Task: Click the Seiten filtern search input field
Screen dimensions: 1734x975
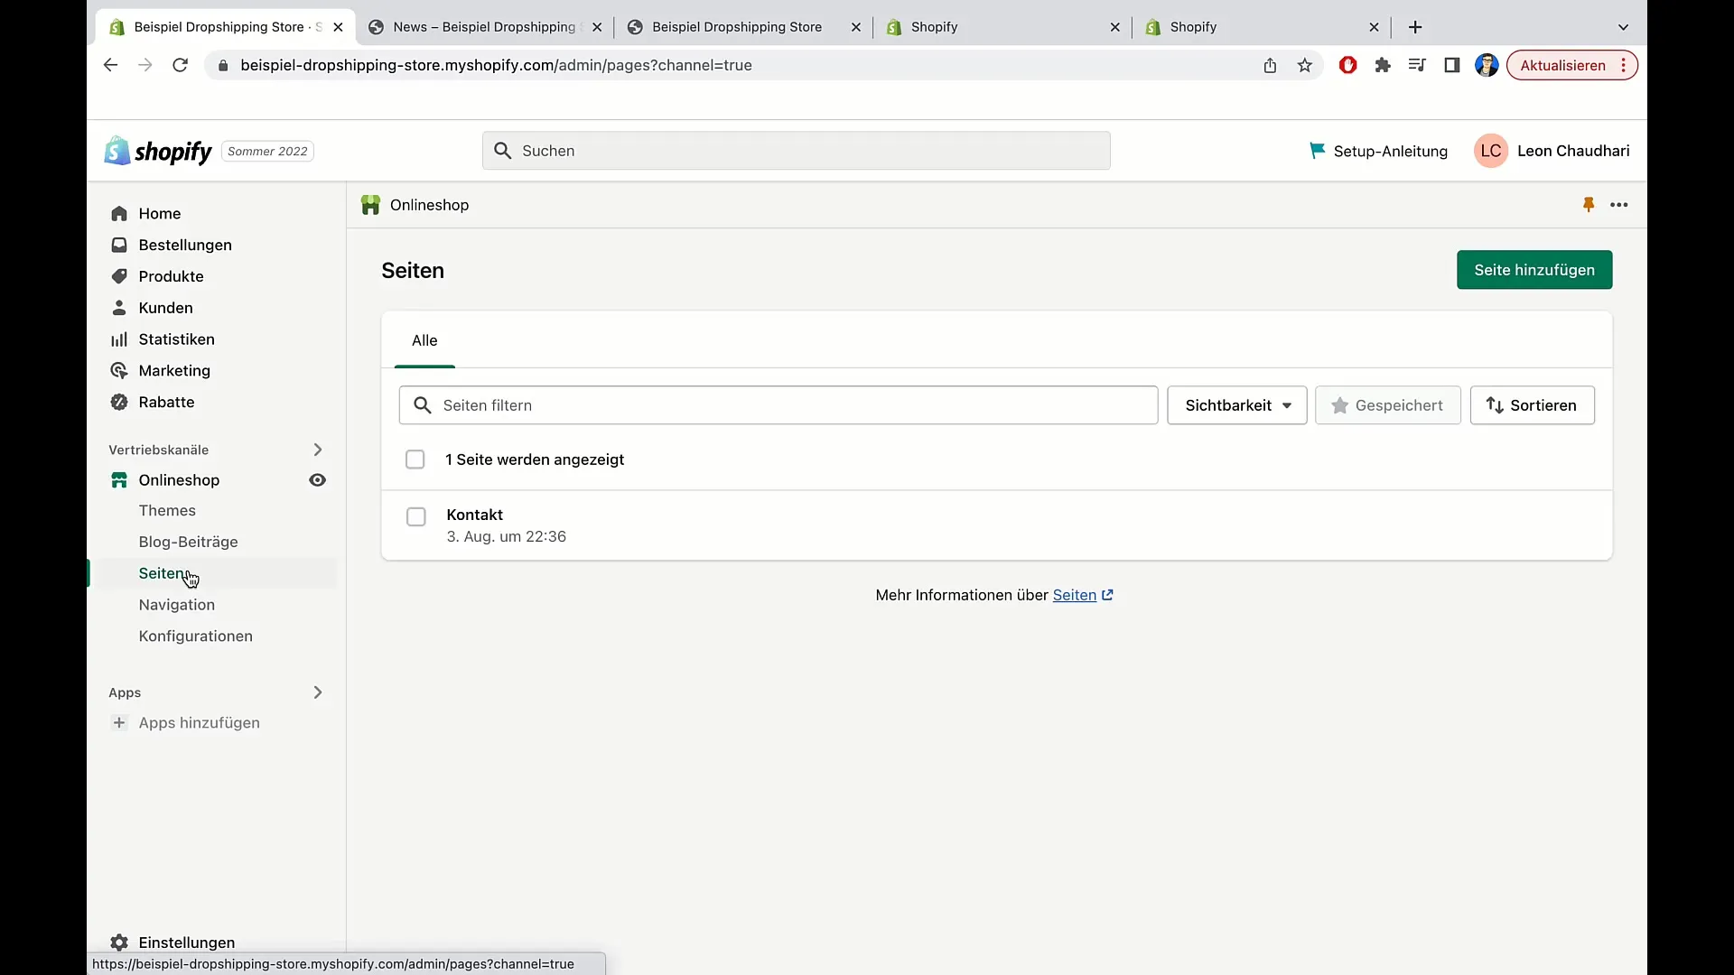Action: coord(778,404)
